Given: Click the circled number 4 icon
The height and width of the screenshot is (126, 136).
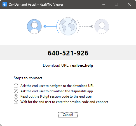Looking at the screenshot, I should [x=16, y=102].
